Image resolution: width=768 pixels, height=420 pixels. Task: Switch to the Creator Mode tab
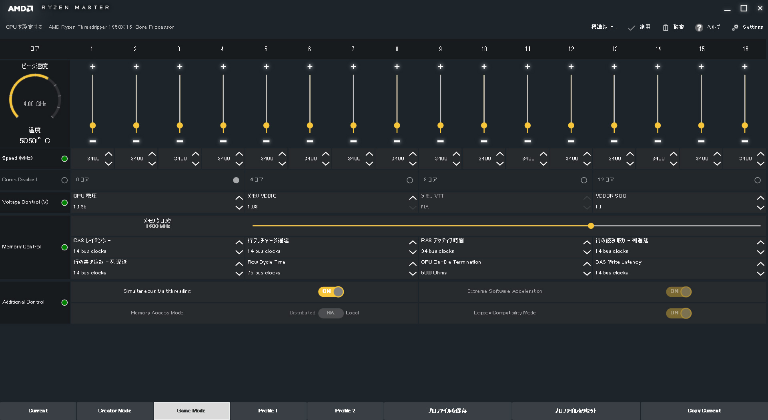coord(115,411)
